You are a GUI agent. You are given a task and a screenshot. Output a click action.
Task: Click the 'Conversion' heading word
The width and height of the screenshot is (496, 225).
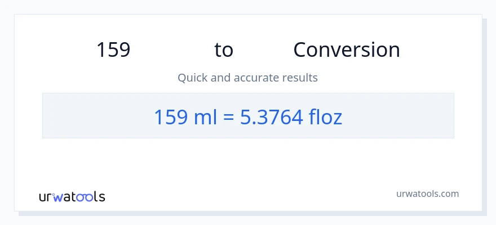coord(346,50)
